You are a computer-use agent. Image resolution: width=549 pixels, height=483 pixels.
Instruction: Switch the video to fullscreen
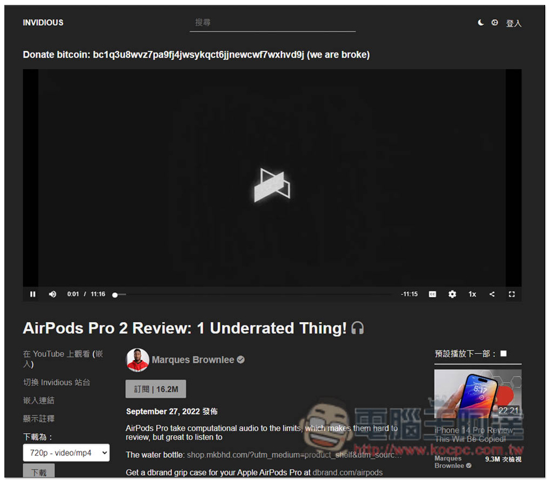pos(512,294)
